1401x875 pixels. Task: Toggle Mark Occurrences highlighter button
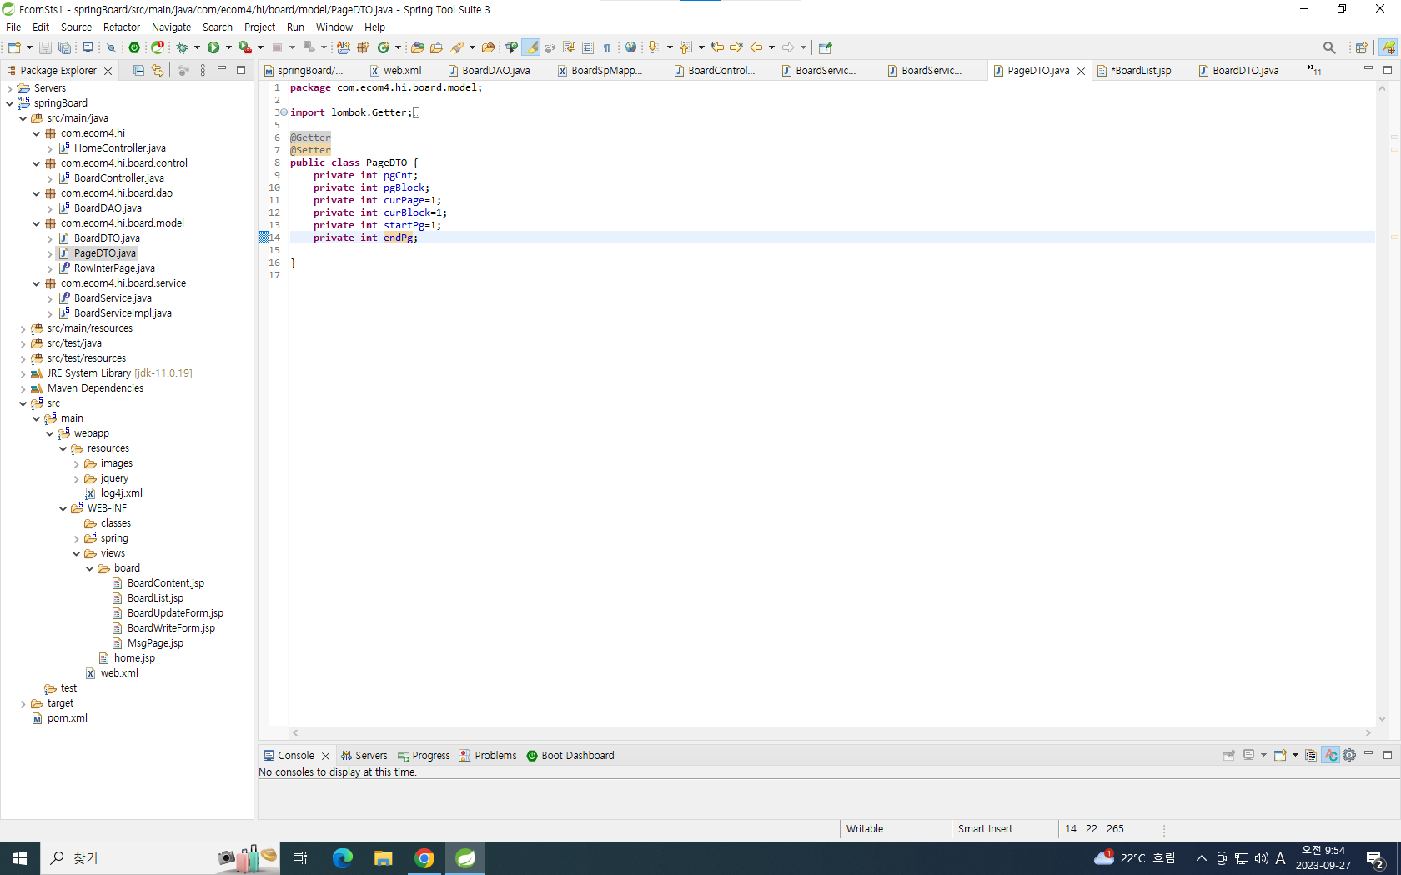[530, 47]
